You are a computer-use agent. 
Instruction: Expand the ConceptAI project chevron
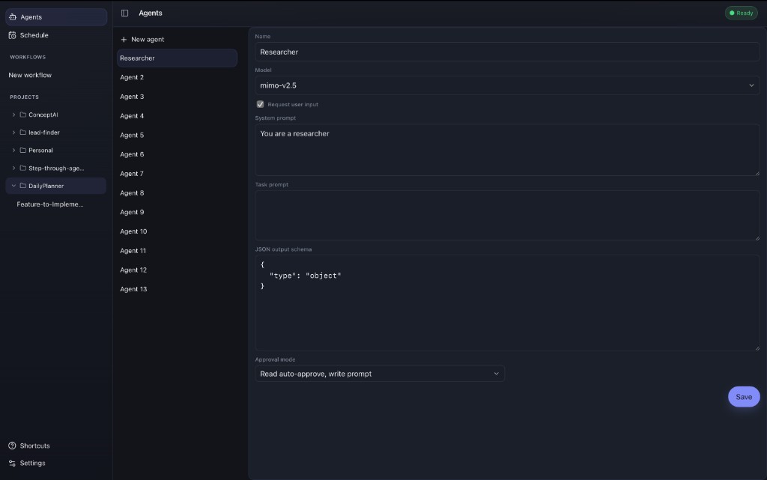(x=13, y=115)
